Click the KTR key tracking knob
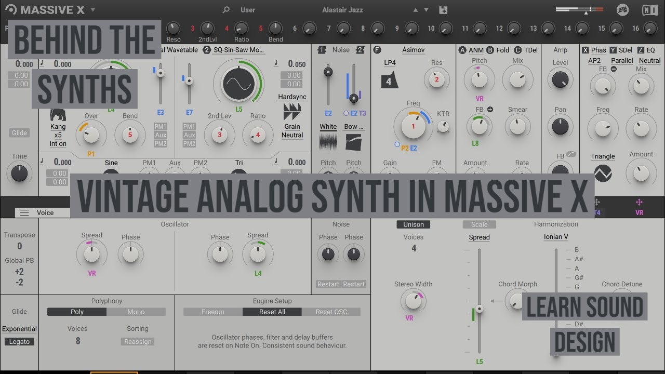This screenshot has height=374, width=665. click(443, 126)
